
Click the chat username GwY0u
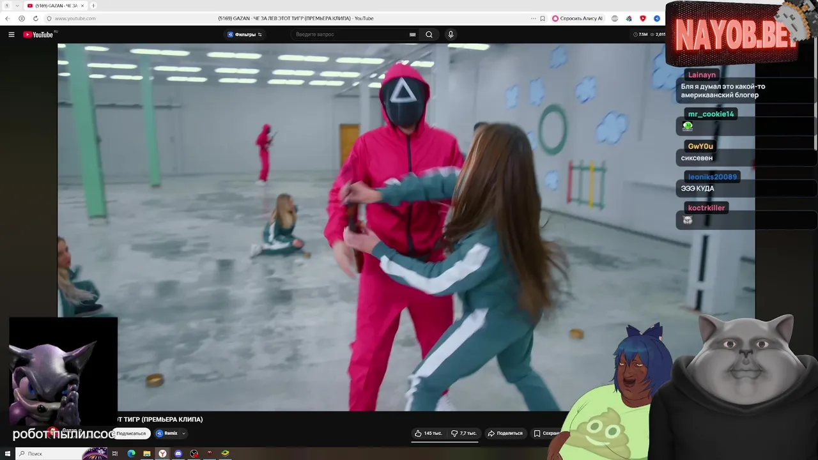coord(700,146)
